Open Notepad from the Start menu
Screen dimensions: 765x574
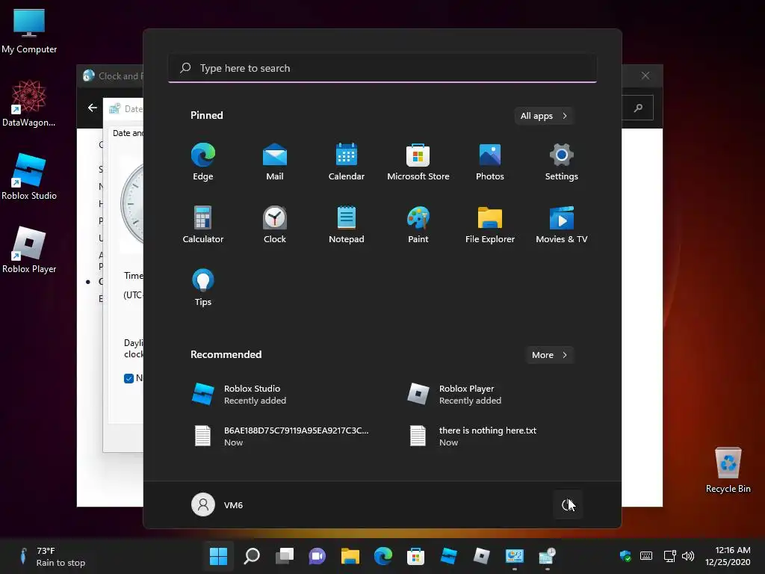347,224
